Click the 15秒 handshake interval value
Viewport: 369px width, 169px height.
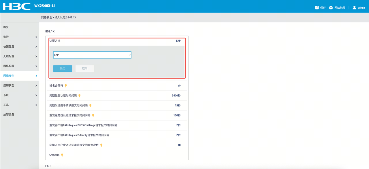tap(178, 106)
